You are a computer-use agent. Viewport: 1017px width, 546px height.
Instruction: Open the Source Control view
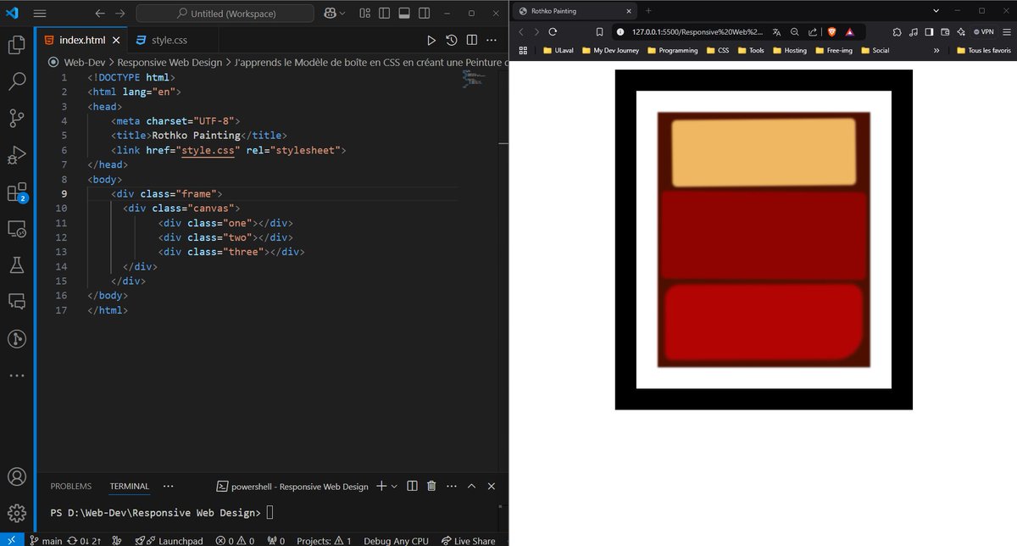coord(16,119)
